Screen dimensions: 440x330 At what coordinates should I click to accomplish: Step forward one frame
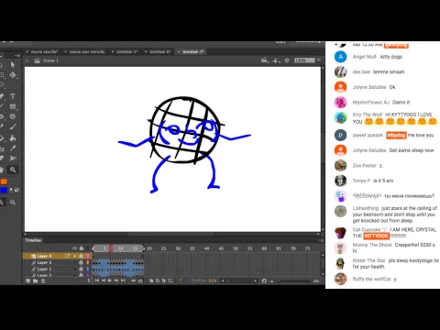(x=116, y=280)
